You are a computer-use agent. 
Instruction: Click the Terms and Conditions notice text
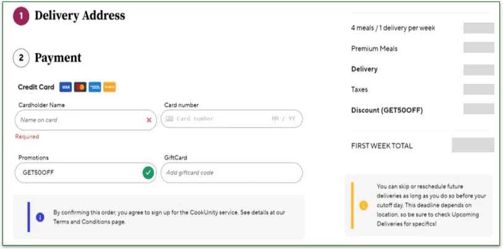pos(169,217)
